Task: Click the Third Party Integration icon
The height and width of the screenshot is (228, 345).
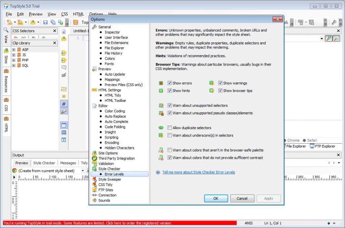Action: (x=94, y=158)
